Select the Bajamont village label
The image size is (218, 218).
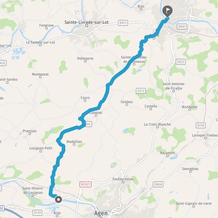coord(167,153)
